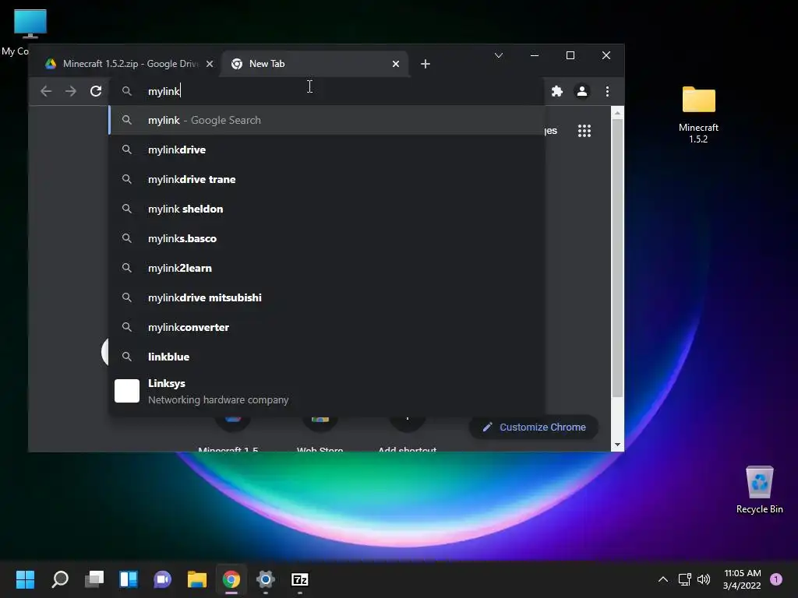Click the Chrome forward arrow
The image size is (798, 598).
tap(71, 91)
